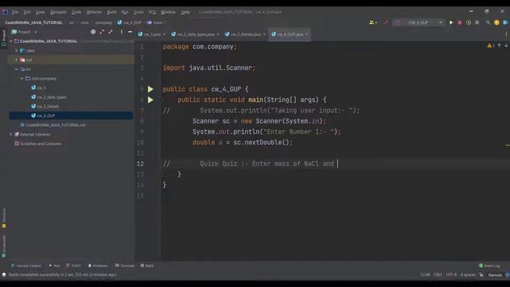
Task: Click UTF-8 encoding in status bar
Action: point(451,275)
